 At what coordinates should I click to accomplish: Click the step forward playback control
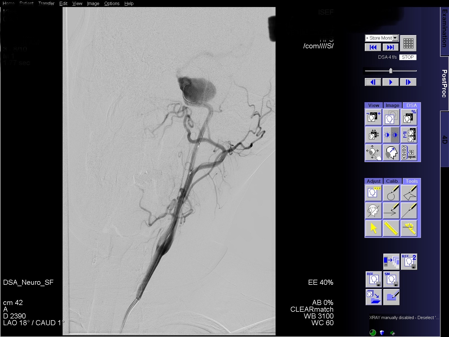(408, 82)
